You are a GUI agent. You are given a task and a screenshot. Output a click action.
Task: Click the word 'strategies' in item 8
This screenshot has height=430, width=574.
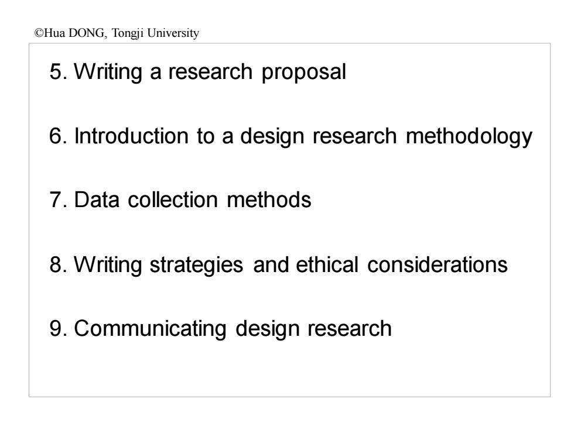pos(197,265)
